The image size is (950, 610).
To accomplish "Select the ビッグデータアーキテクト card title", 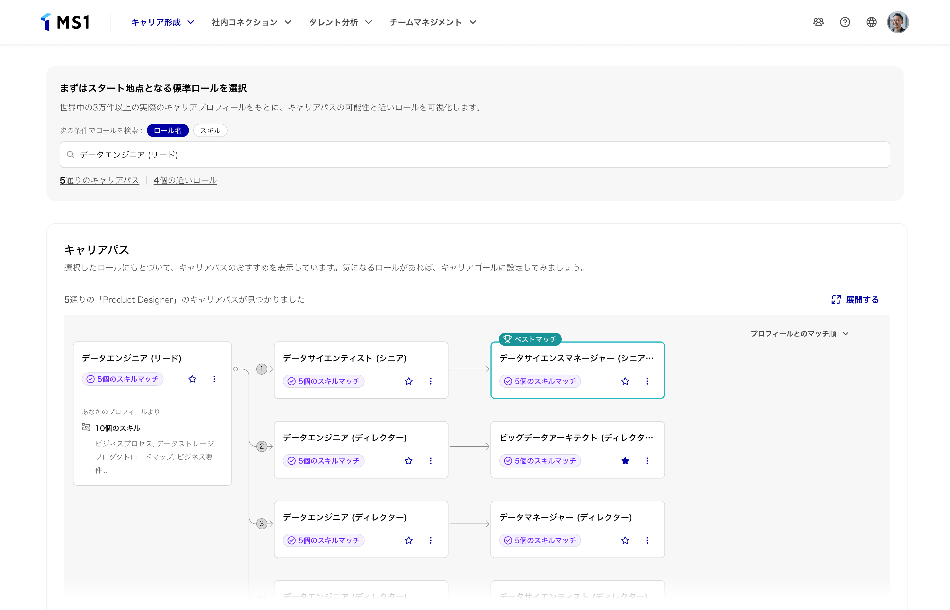I will point(576,438).
